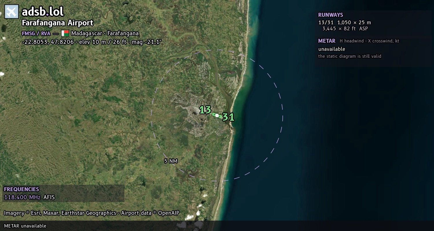434x231 pixels.
Task: Click the Madagascar · Farafangana location text
Action: click(105, 33)
